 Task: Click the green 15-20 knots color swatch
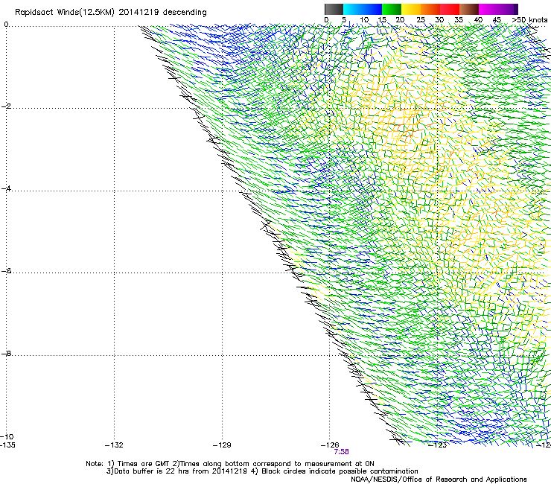392,9
